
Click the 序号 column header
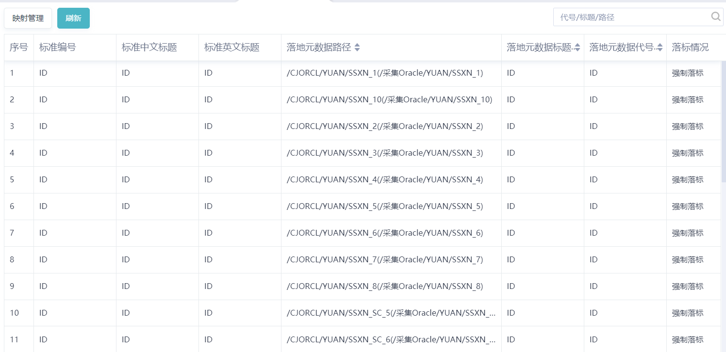19,48
